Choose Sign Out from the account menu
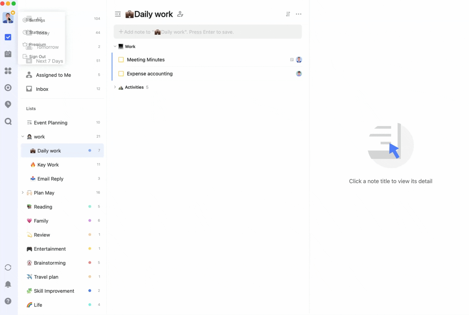The width and height of the screenshot is (469, 315). 38,56
